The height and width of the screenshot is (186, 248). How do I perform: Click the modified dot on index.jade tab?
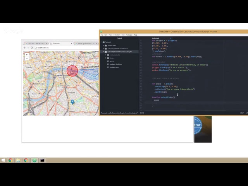click(171, 38)
